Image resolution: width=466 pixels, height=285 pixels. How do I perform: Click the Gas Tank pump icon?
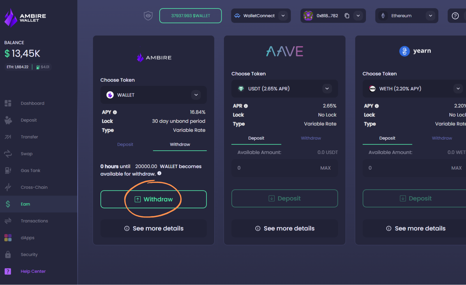click(x=8, y=170)
